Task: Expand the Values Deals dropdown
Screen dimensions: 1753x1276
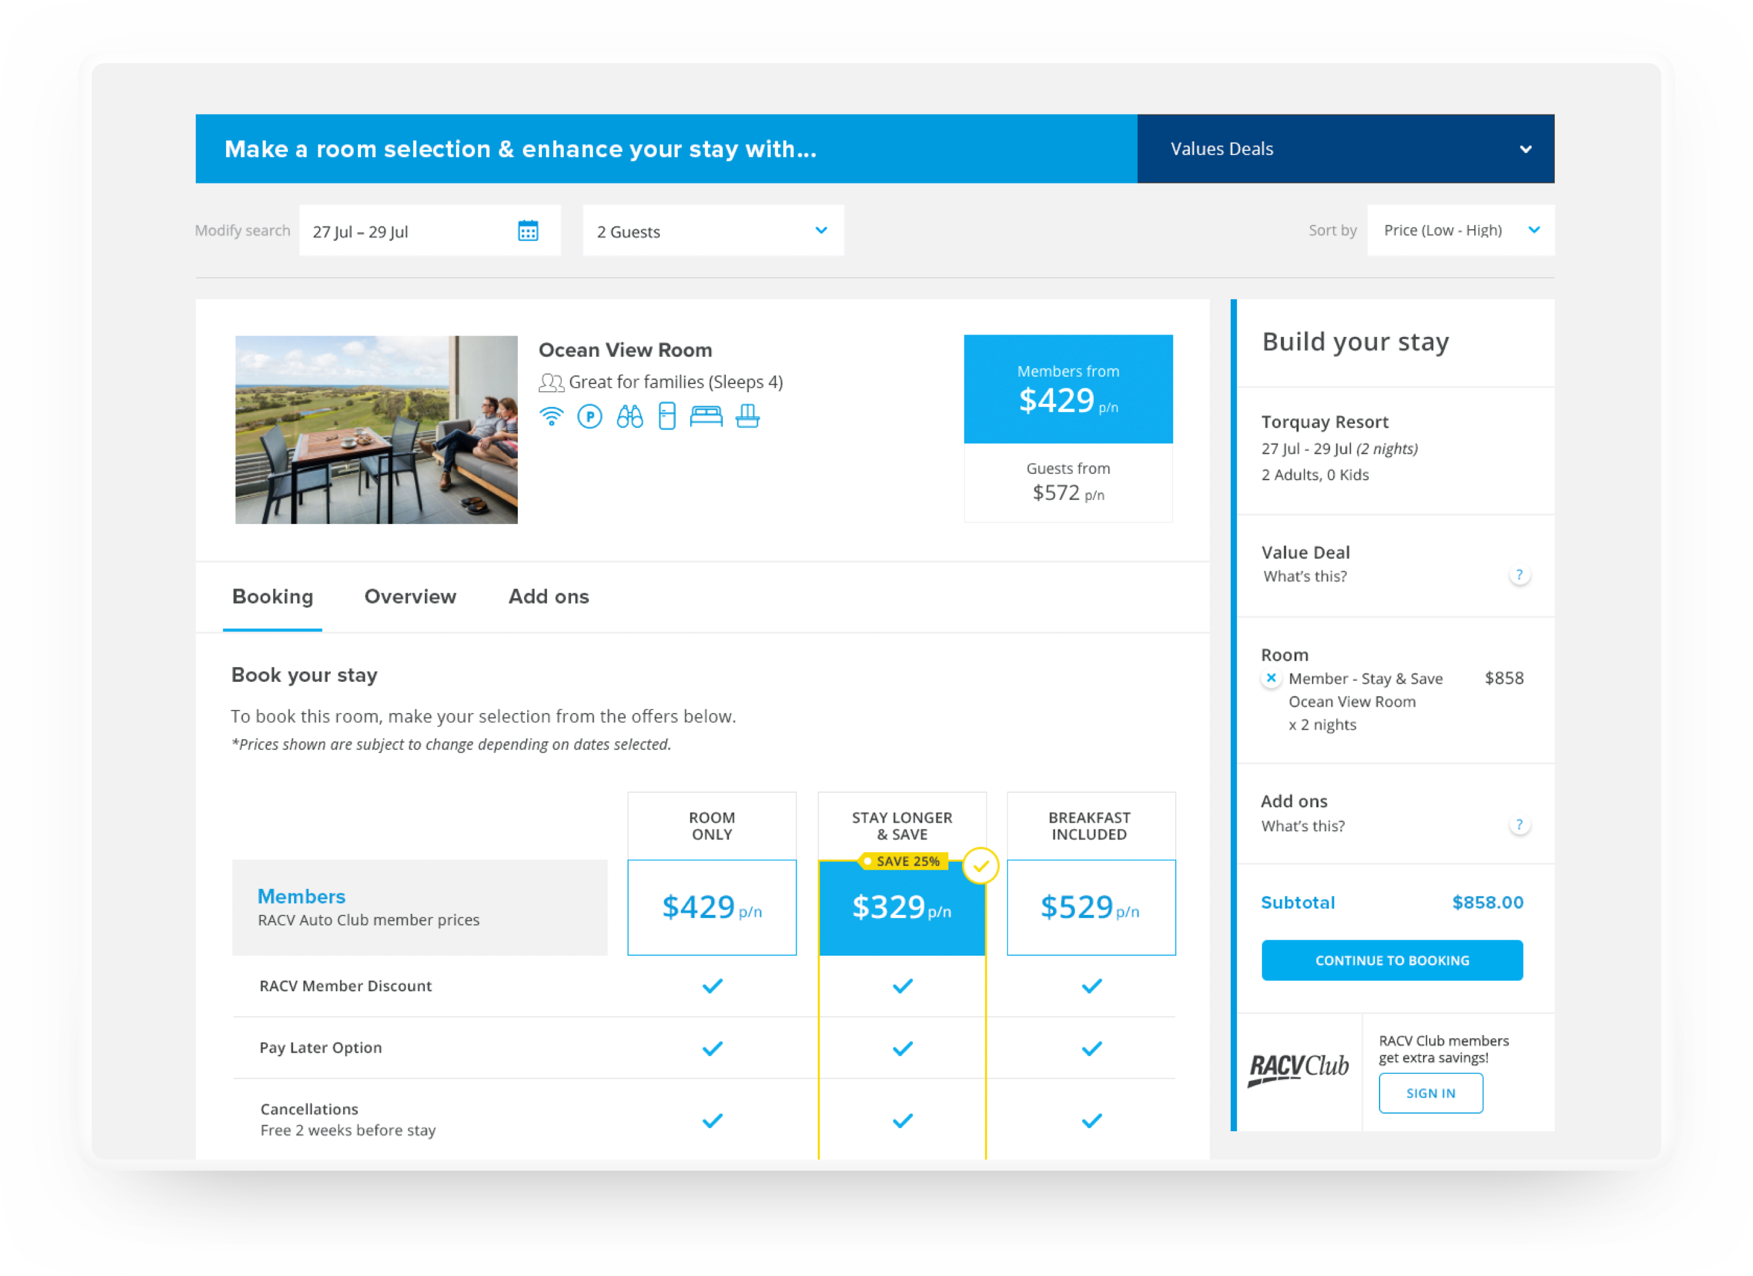Action: point(1345,149)
